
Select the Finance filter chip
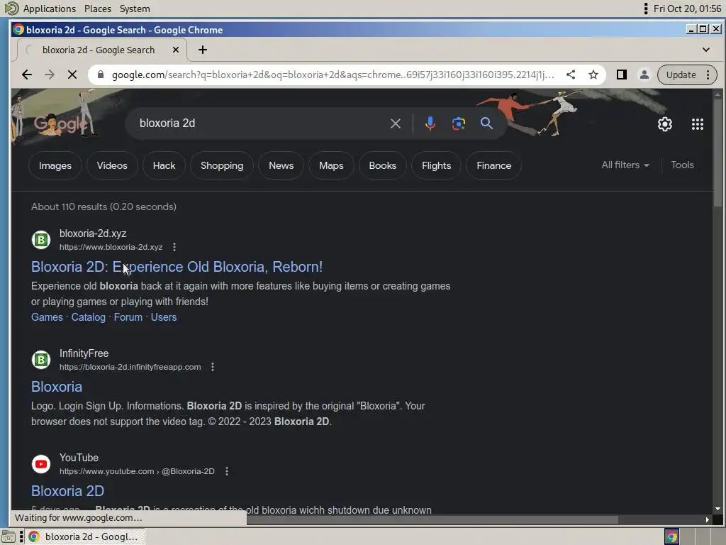[x=493, y=165]
